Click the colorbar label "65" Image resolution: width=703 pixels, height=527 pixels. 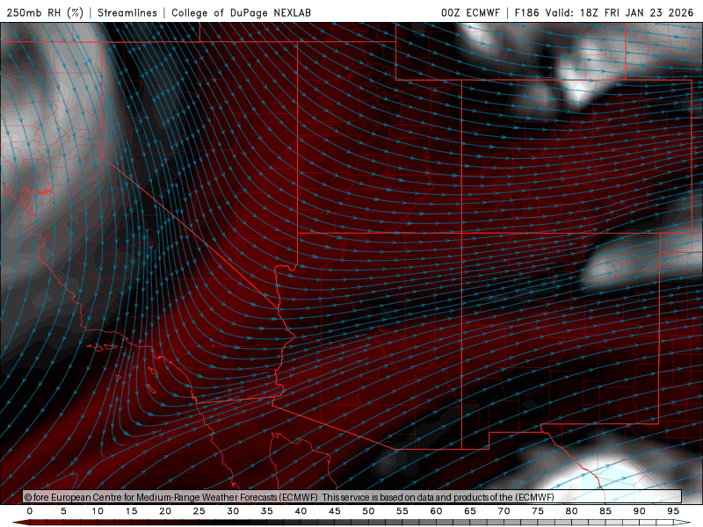pos(470,511)
